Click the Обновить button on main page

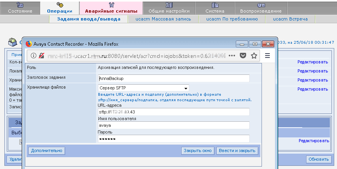tap(319, 159)
